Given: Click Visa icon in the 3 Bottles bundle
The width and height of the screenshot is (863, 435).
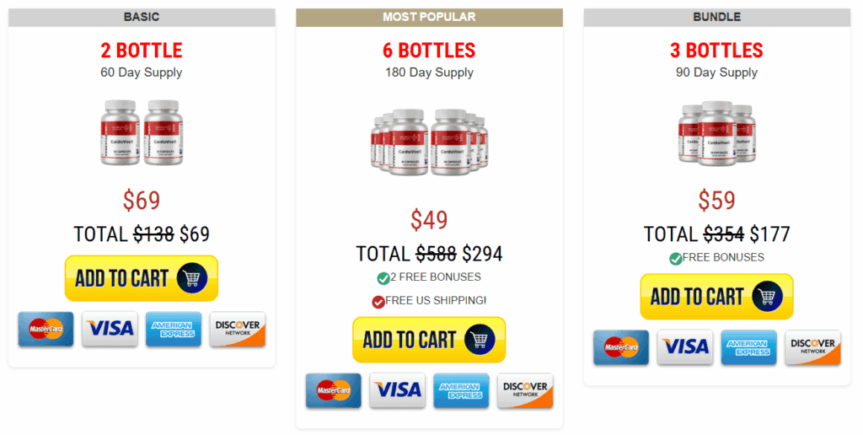Looking at the screenshot, I should point(684,347).
